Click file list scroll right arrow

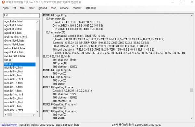(34, 115)
